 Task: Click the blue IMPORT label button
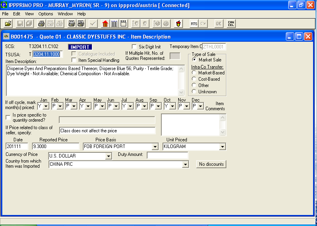point(80,47)
